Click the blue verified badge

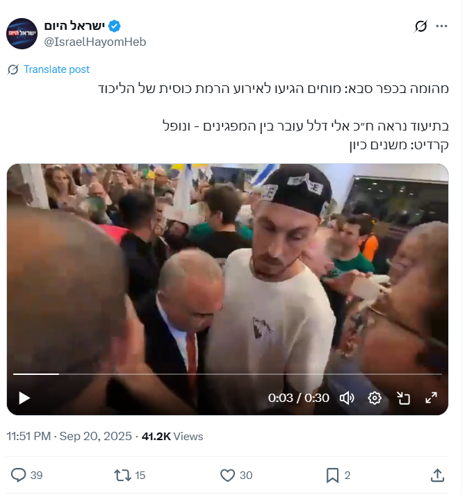coord(115,26)
